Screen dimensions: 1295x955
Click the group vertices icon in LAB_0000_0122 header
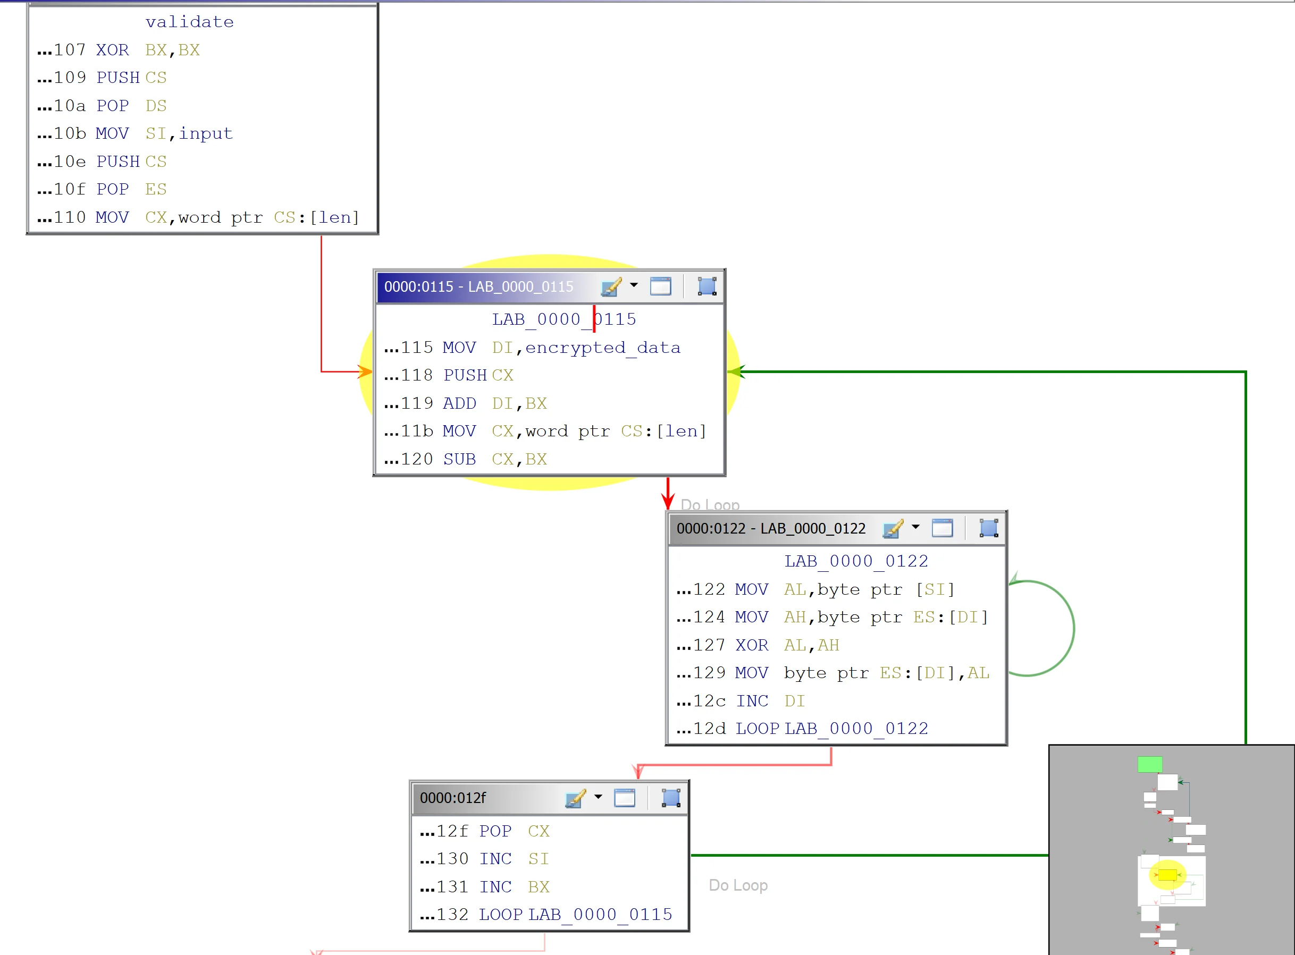pos(989,528)
